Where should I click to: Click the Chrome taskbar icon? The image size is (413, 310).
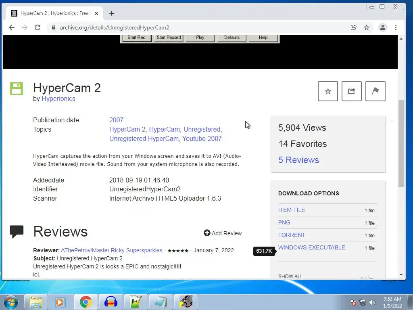(86, 302)
